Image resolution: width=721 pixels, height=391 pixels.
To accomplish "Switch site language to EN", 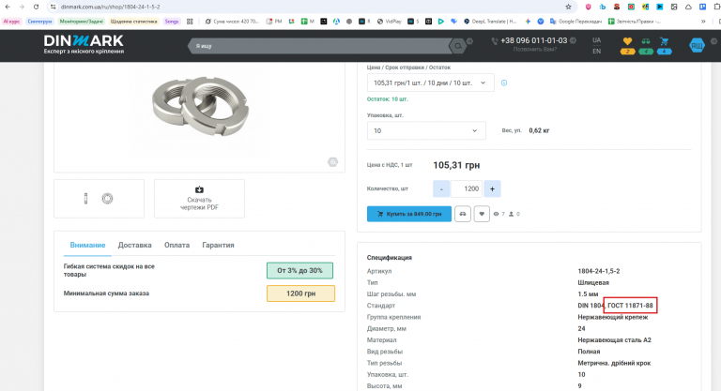I will coord(597,52).
